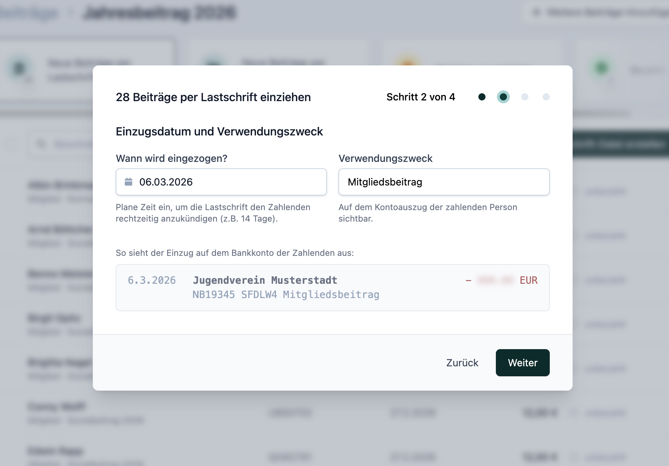Click the Verwendungszweck input containing Mitgliedsbeitrag
The height and width of the screenshot is (466, 669).
pyautogui.click(x=444, y=182)
